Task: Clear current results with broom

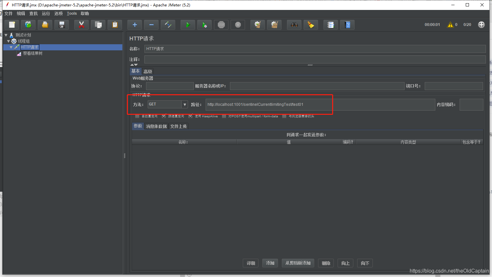Action: [258, 25]
